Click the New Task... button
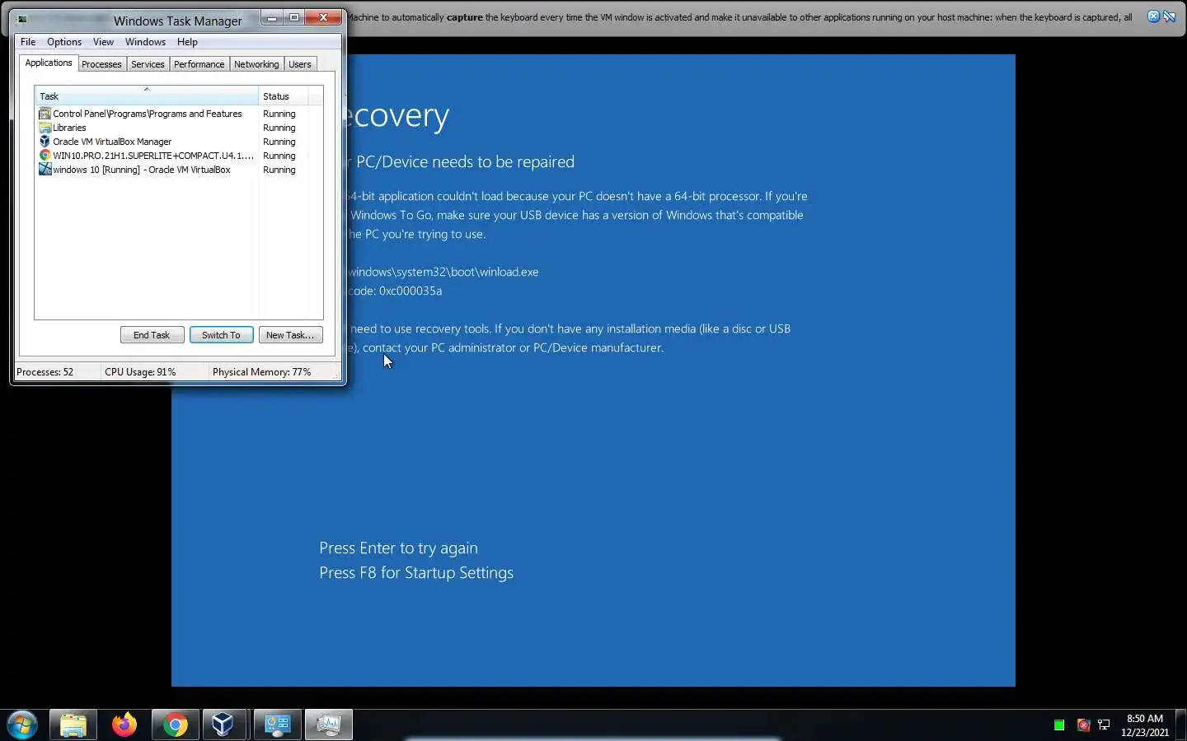1187x741 pixels. click(x=290, y=335)
